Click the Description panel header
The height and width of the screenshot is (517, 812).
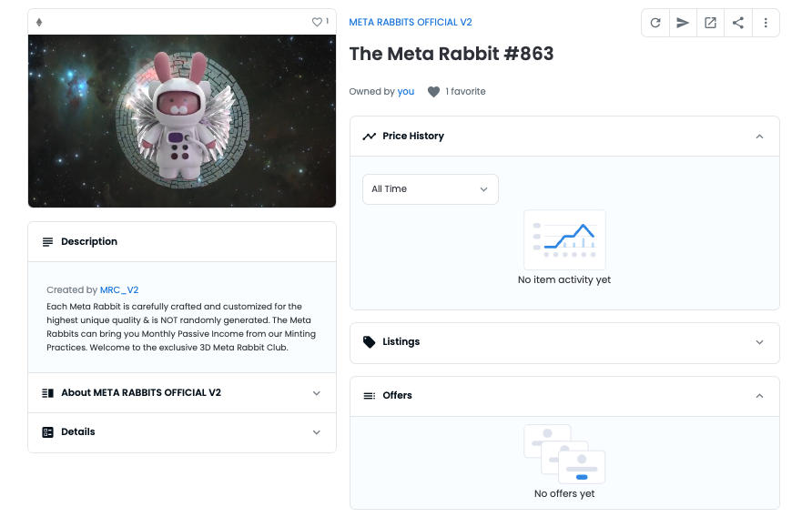(x=182, y=242)
